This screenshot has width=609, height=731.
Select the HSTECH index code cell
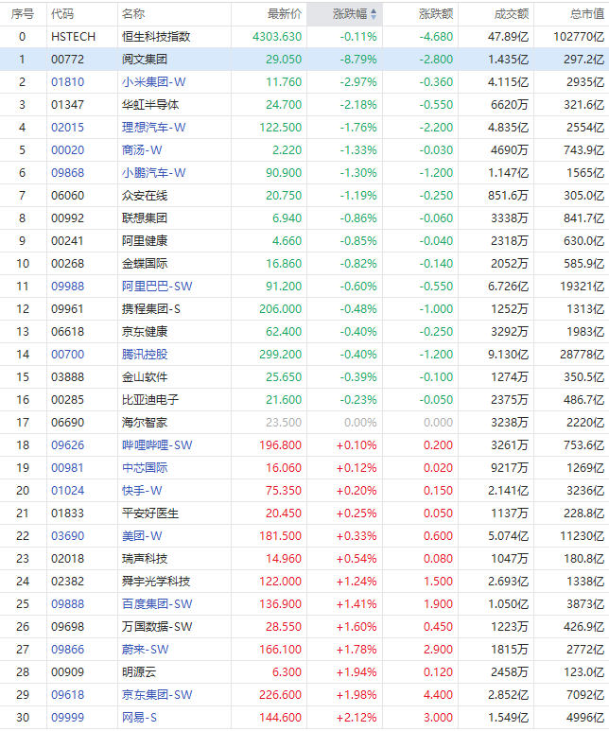click(x=73, y=37)
